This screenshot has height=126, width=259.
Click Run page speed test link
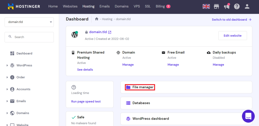pyautogui.click(x=86, y=101)
